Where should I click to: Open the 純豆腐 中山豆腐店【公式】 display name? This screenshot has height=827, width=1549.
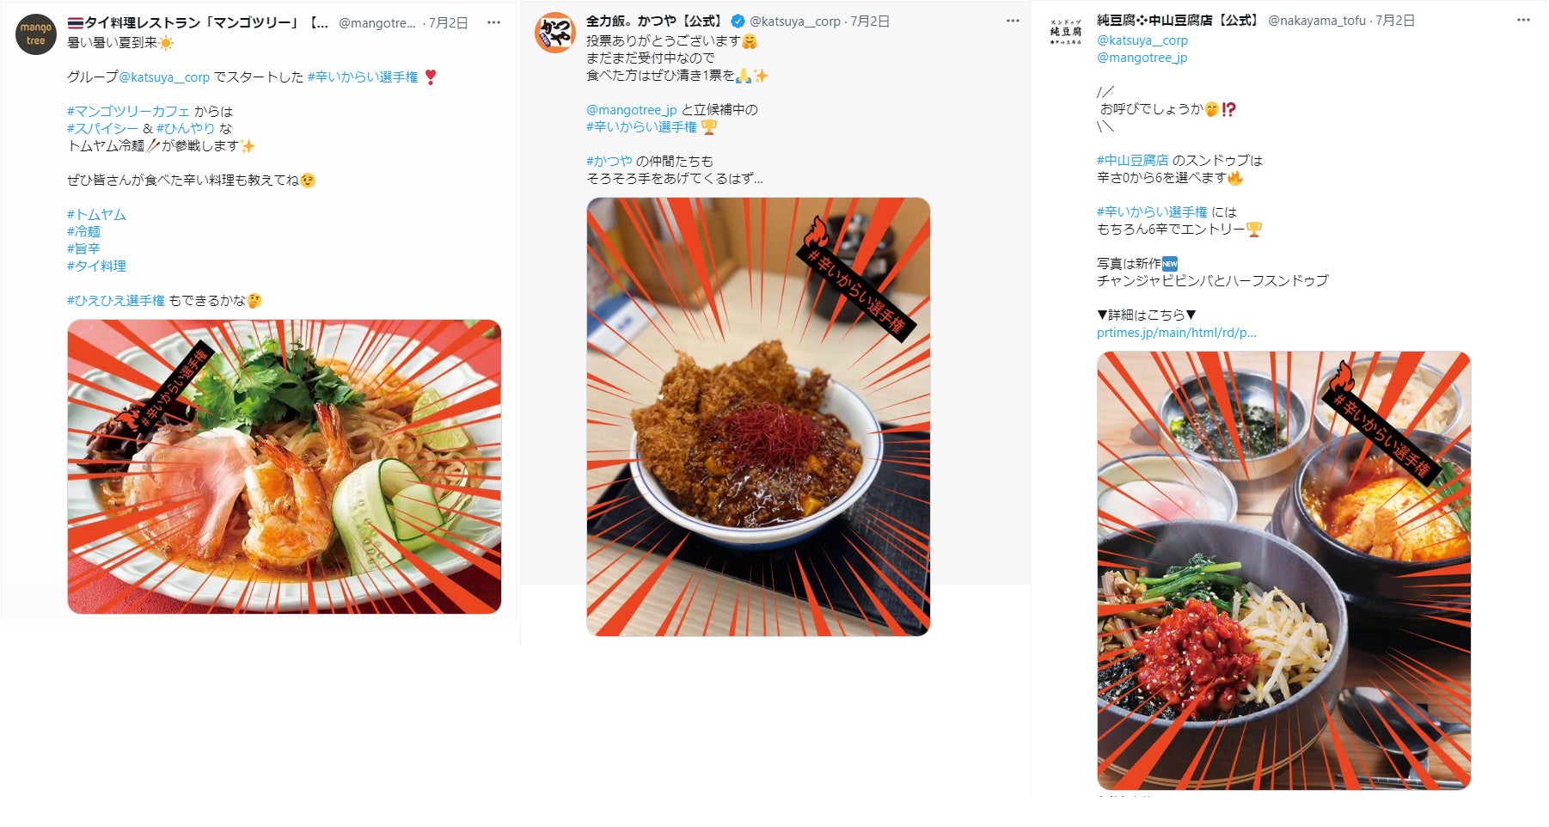tap(1178, 20)
